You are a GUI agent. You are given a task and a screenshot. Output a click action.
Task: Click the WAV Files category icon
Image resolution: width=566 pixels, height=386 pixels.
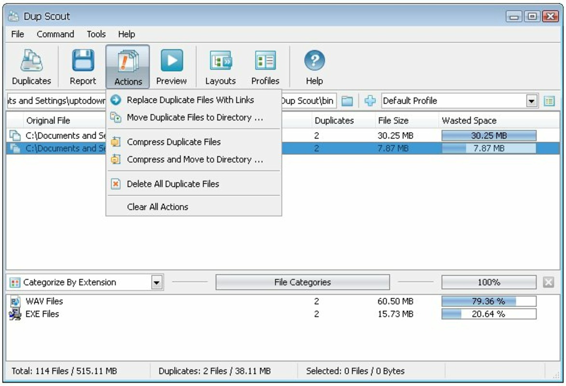(x=15, y=301)
